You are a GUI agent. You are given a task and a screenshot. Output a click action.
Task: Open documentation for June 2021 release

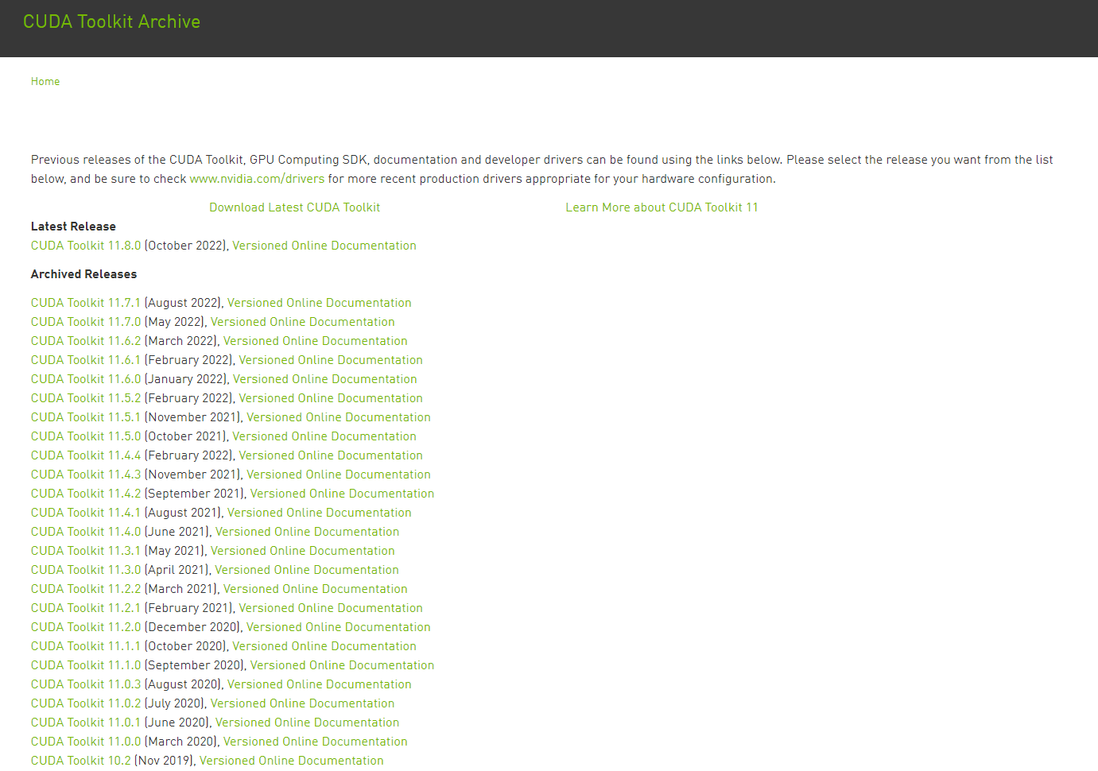point(308,532)
